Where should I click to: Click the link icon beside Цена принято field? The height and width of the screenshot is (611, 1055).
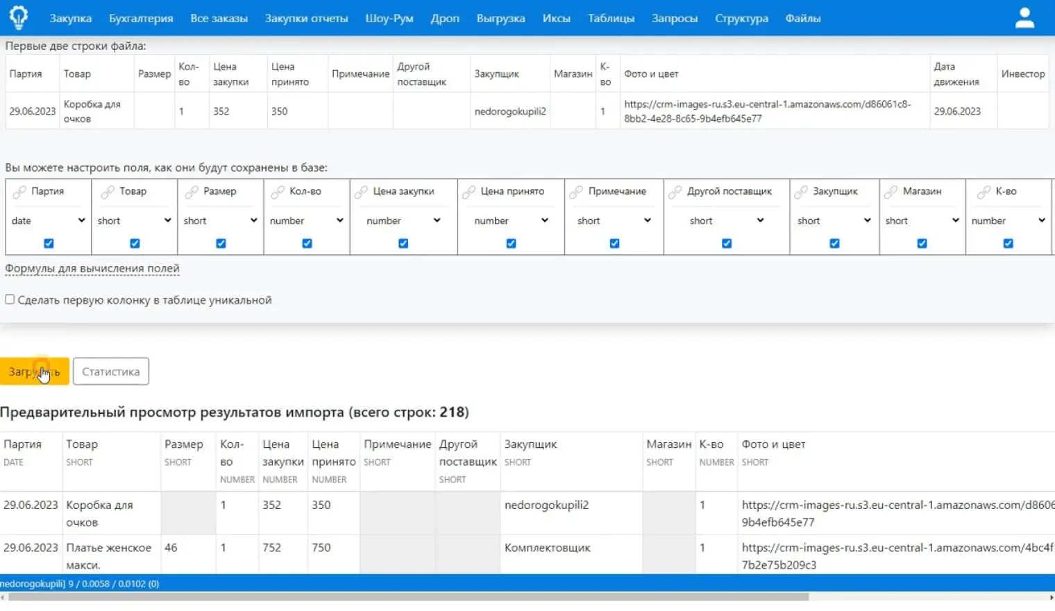click(469, 192)
